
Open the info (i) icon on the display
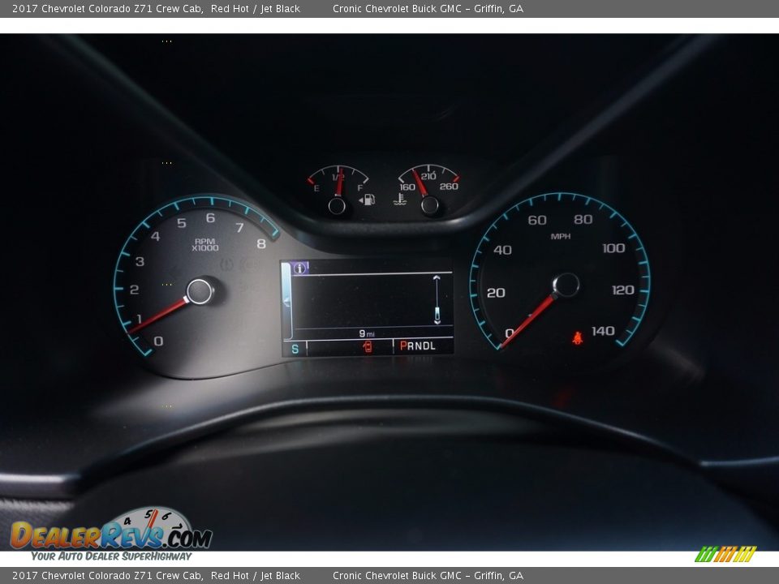(299, 268)
